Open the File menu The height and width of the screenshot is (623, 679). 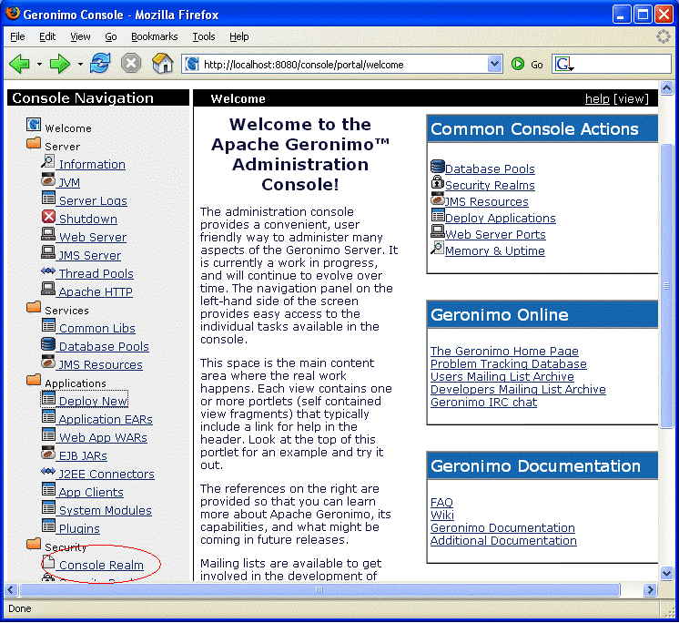[17, 36]
